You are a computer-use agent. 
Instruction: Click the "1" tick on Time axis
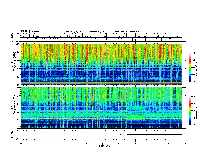37,144
